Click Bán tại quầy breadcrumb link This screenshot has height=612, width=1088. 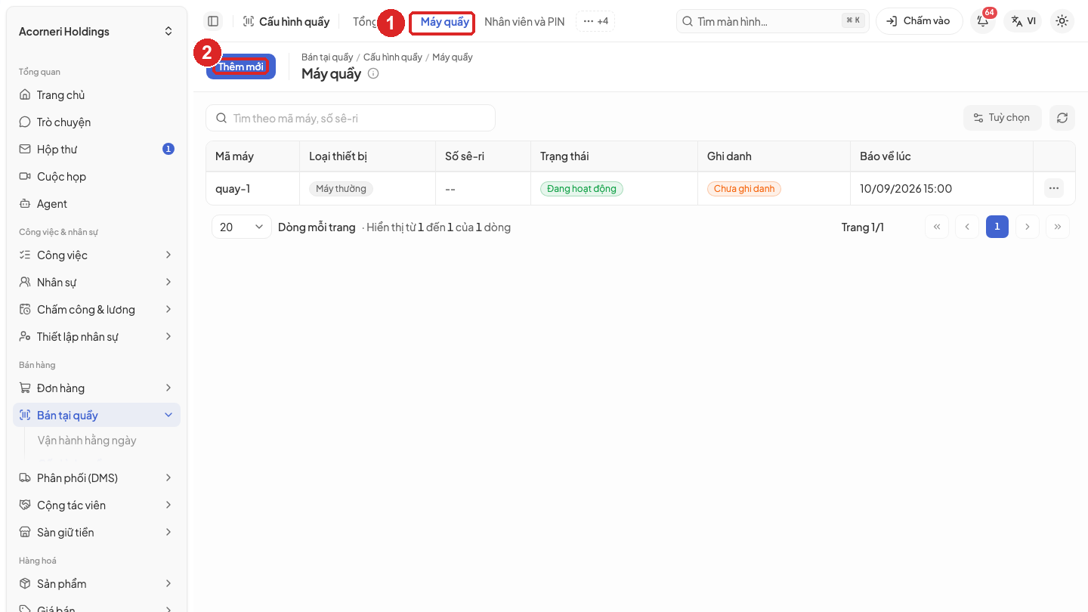327,57
